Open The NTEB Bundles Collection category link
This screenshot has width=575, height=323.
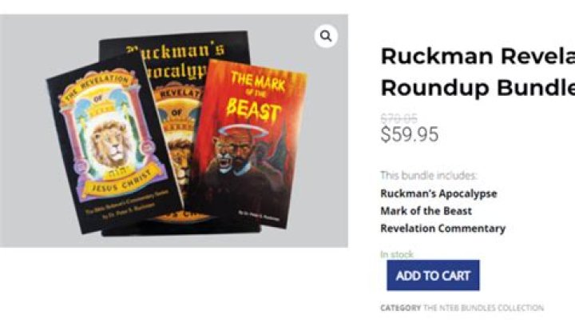click(x=483, y=308)
